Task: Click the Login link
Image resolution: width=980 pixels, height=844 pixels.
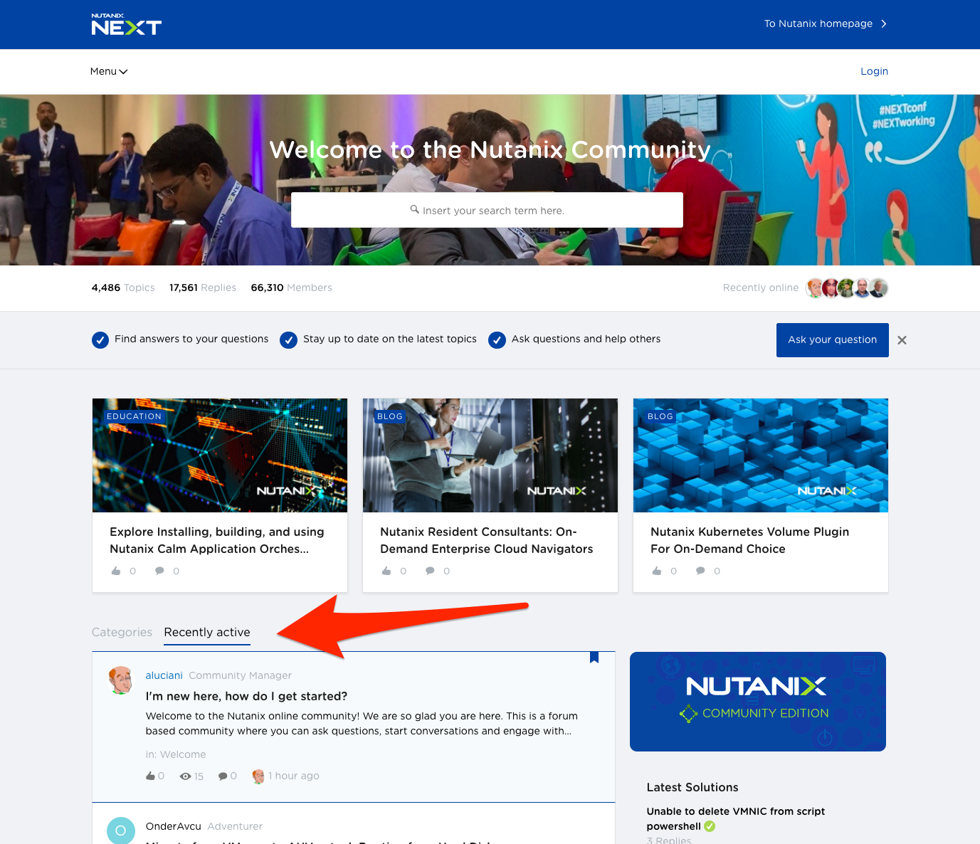Action: pyautogui.click(x=874, y=71)
